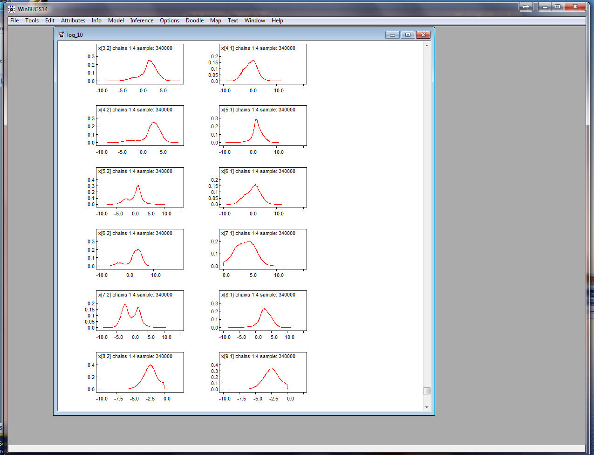Click the WinBUGS14 application icon in title bar
594x455 pixels.
click(x=12, y=9)
